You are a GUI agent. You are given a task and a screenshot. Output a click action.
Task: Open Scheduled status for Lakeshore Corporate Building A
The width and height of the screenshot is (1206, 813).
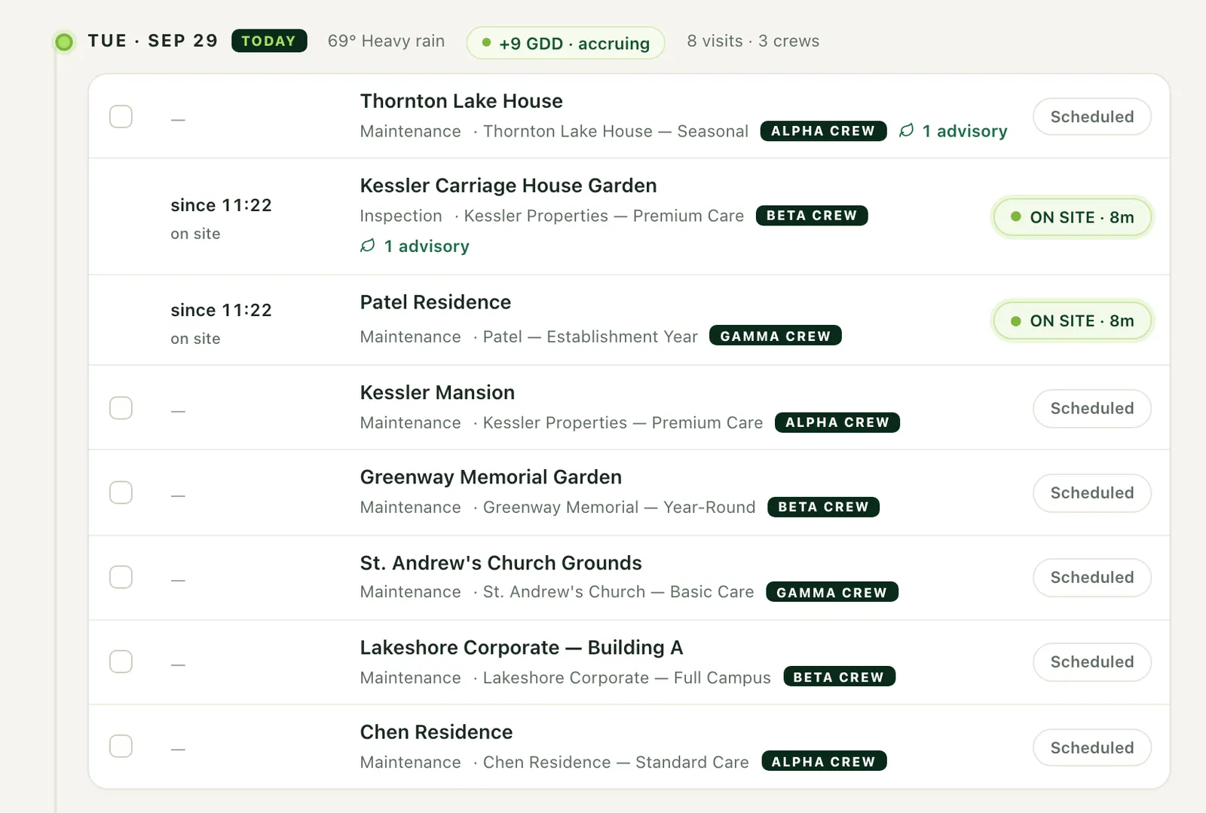point(1092,661)
